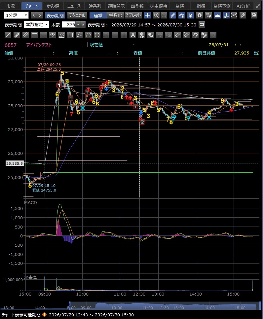This screenshot has width=263, height=319.
Task: Open the 1分足 timeframe dropdown
Action: [16, 15]
